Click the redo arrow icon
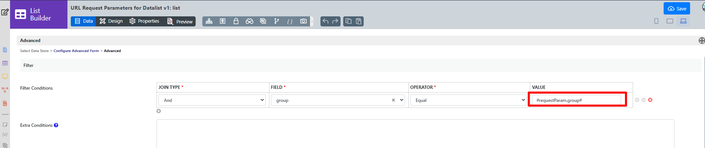Viewport: 705px width, 148px height. [x=335, y=21]
